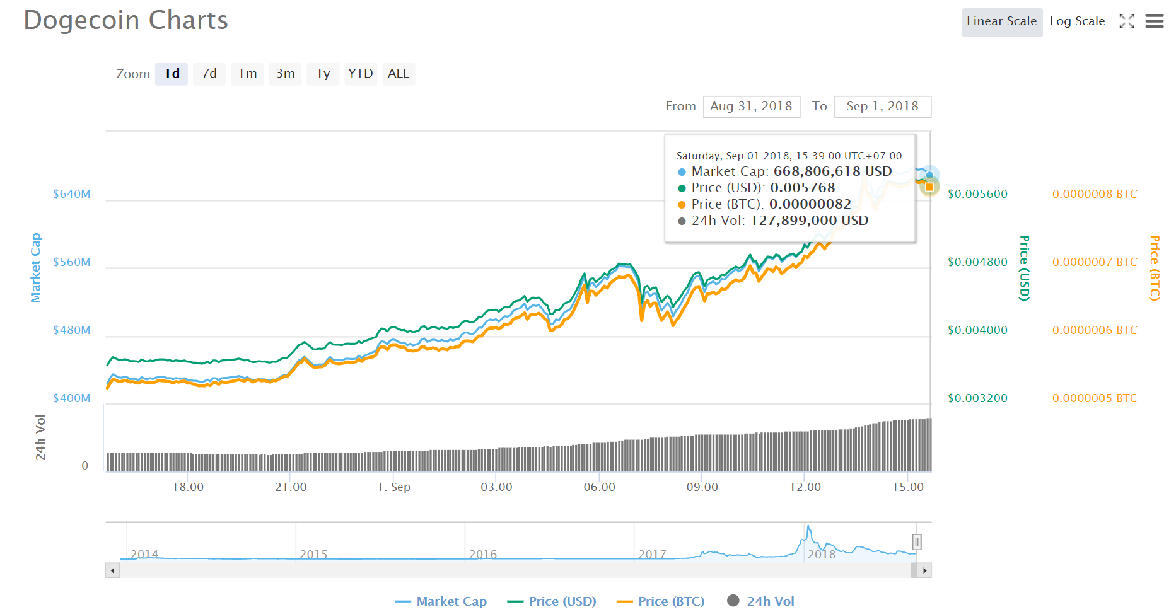Edit the To date field
Viewport: 1176px width, 612px height.
coord(883,107)
